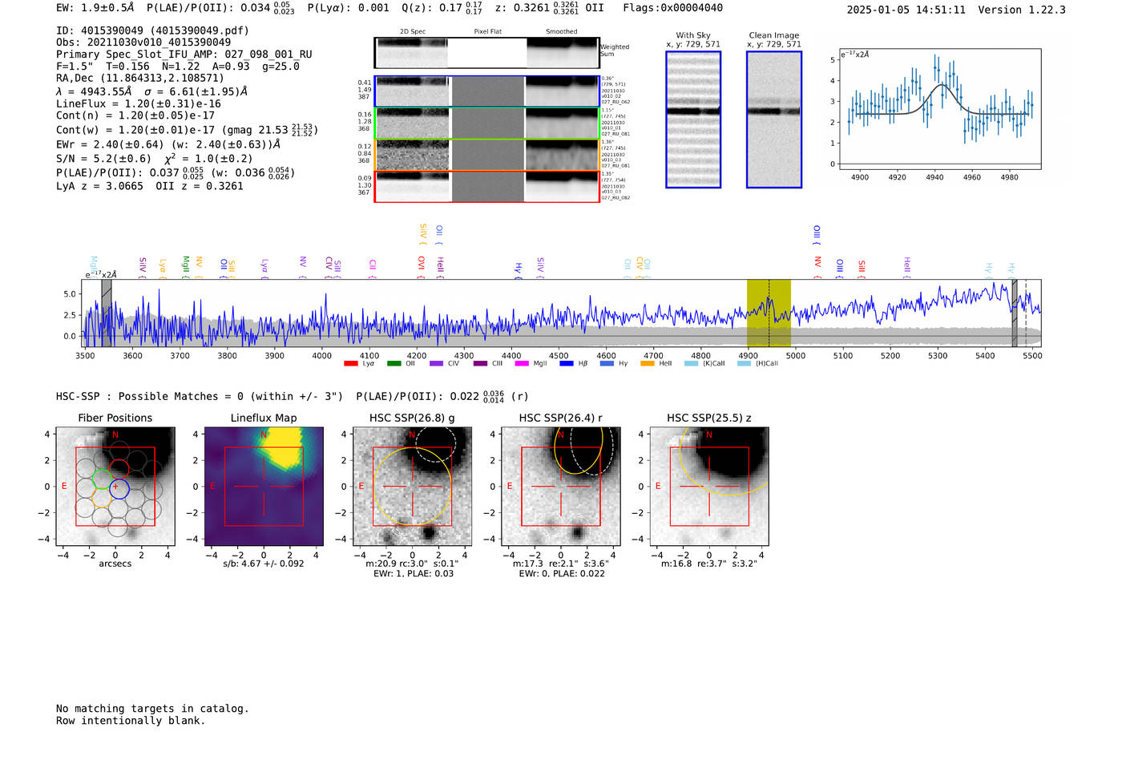Click the grey hatched band near 3550
Screen dimensions: 1122x764
106,313
